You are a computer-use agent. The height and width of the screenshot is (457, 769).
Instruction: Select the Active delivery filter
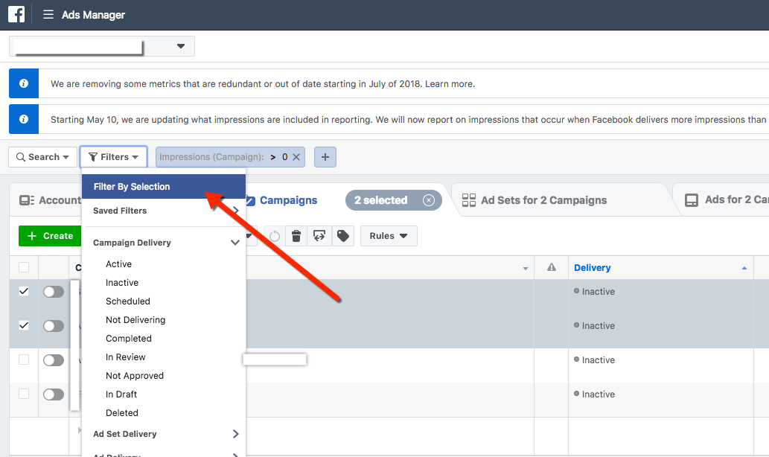[x=118, y=263]
